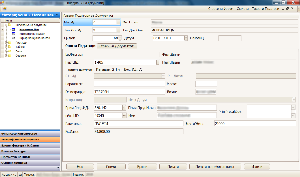Click the НалогИД input field
Screen dimensions: 300x177
[230, 38]
